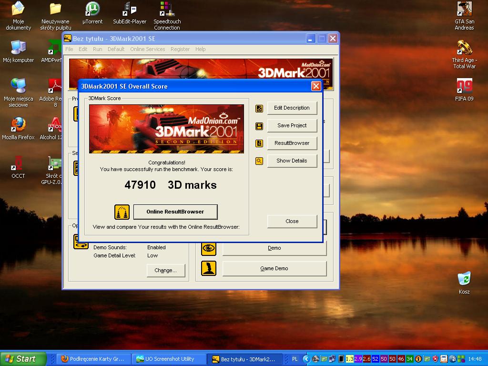Select the SubEdit-Player desktop shortcut
488x366 pixels.
(x=130, y=13)
